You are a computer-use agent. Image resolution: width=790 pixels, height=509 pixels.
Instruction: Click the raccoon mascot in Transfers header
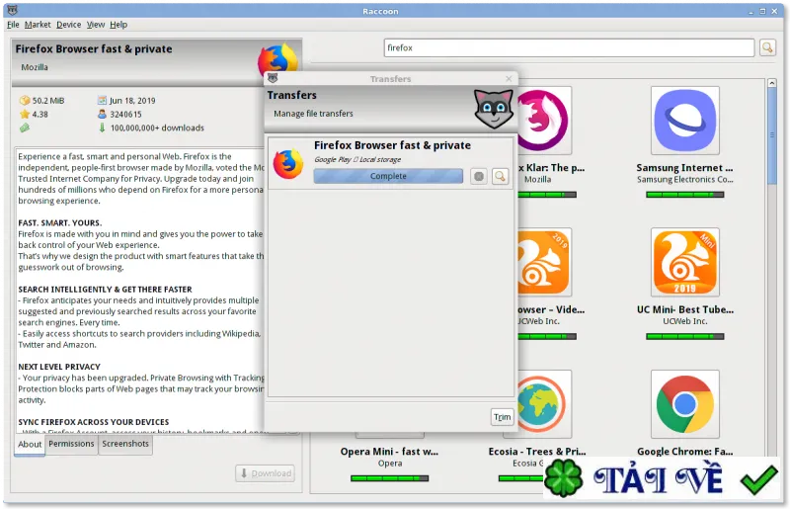point(494,109)
